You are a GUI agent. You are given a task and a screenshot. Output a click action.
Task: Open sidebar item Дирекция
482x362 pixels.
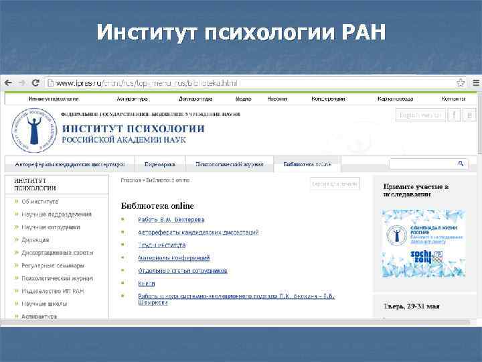tap(35, 240)
